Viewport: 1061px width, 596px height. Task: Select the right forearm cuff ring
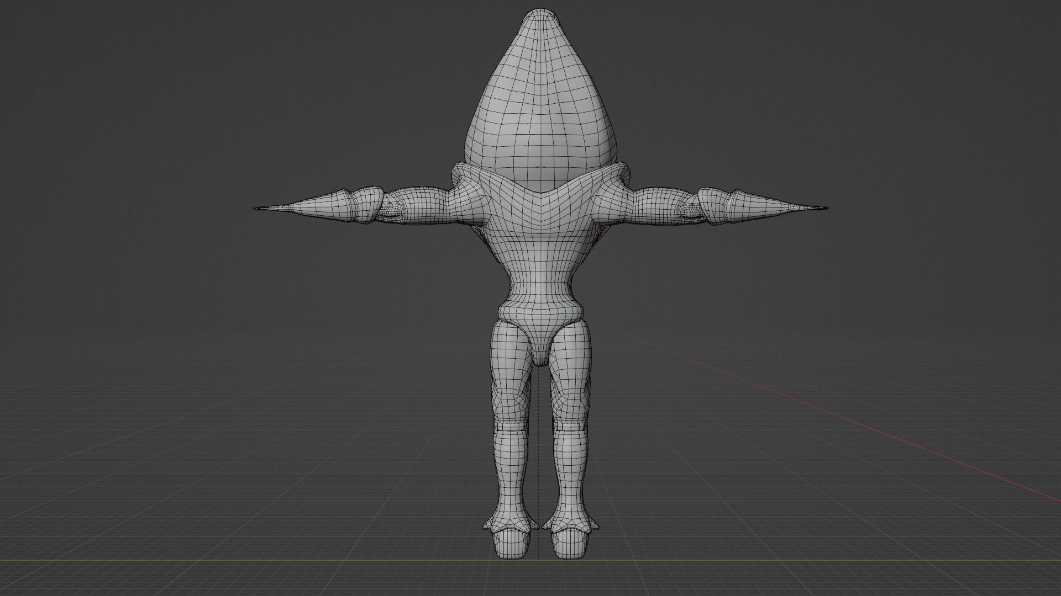point(714,205)
